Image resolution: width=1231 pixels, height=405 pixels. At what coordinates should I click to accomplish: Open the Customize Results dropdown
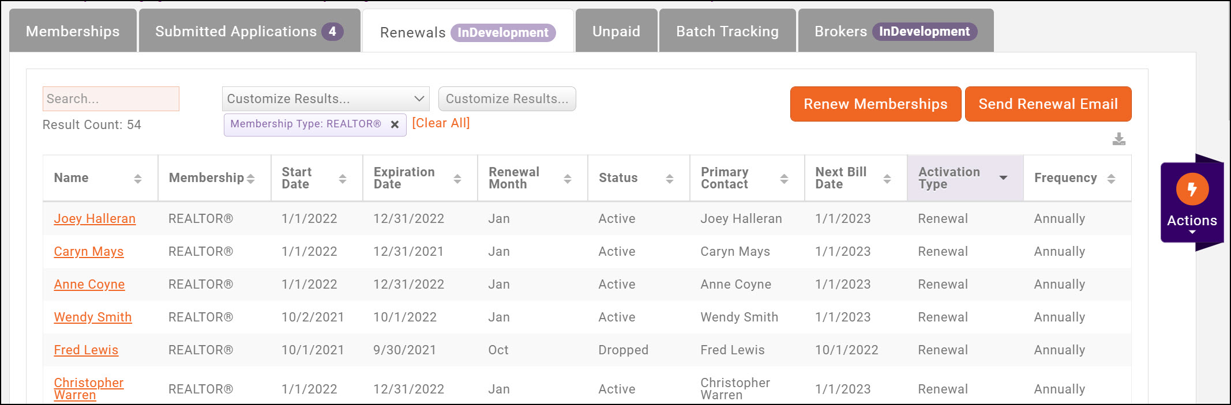click(x=325, y=99)
